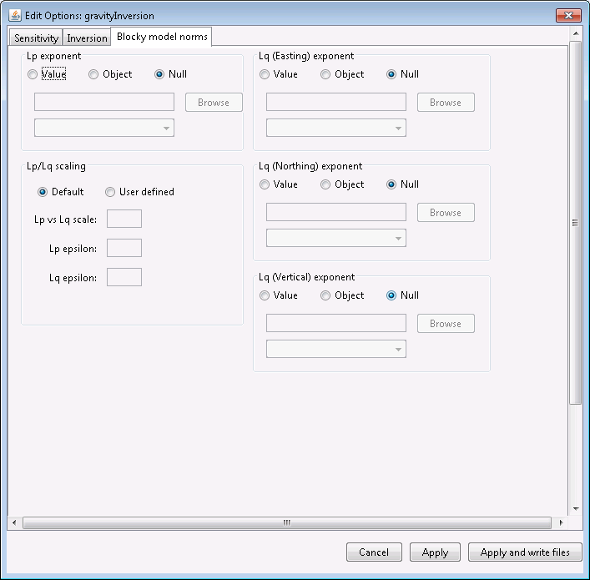Switch to the Sensitivity tab
This screenshot has width=590, height=580.
[x=36, y=38]
